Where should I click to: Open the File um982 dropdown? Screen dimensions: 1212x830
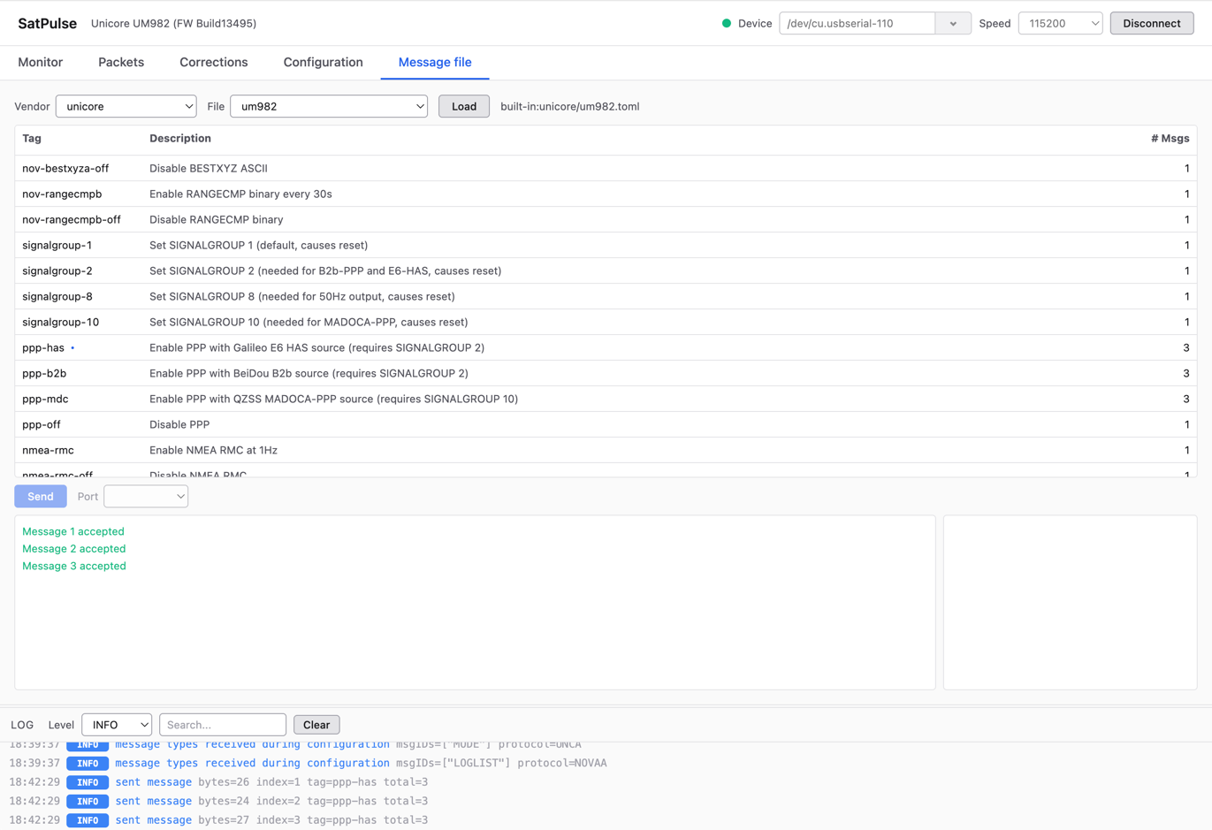(329, 106)
